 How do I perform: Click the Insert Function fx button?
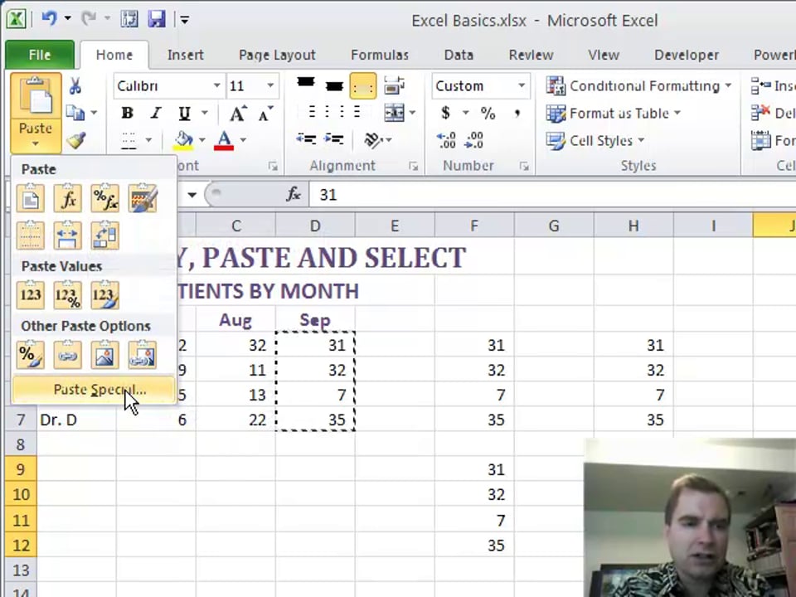tap(294, 194)
